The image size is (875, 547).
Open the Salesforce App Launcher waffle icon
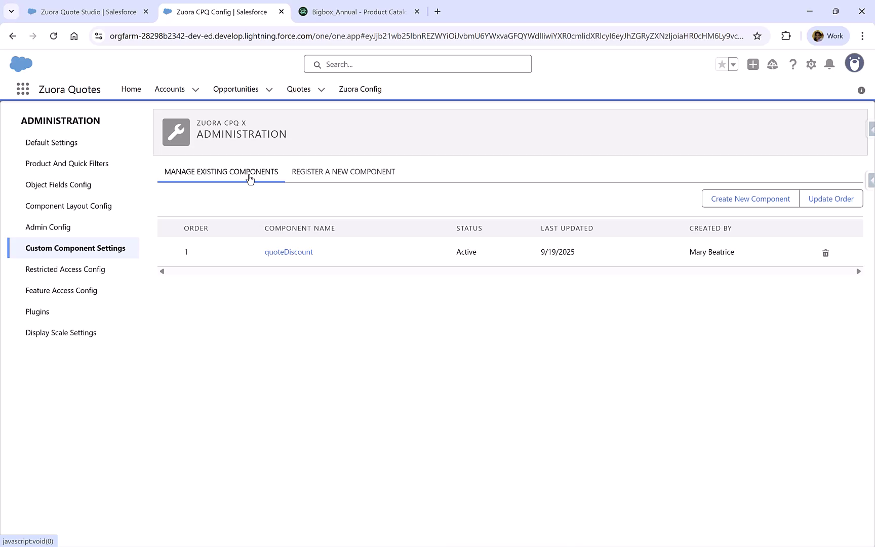pos(22,89)
